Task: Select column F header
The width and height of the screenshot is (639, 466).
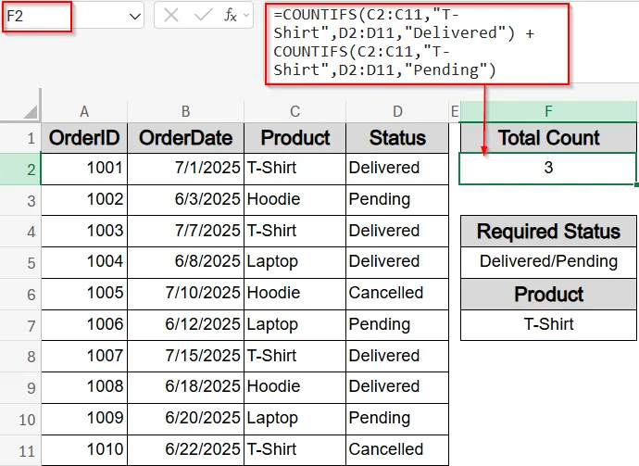Action: (548, 111)
